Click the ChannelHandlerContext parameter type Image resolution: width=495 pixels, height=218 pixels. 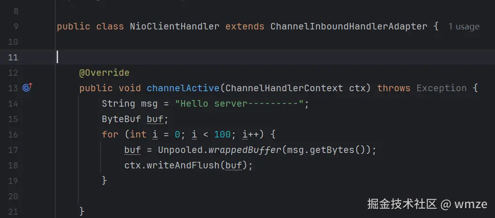[x=284, y=88]
